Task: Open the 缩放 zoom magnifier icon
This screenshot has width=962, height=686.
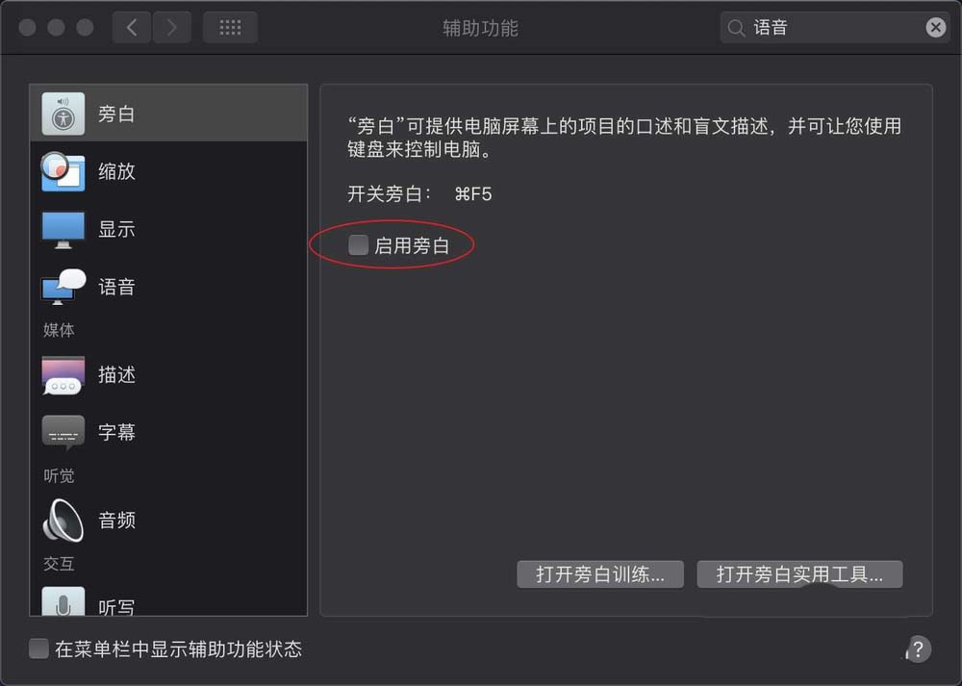Action: point(63,171)
